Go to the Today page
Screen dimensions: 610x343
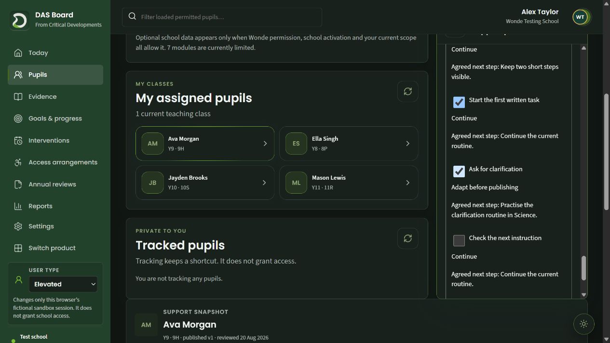[55, 53]
